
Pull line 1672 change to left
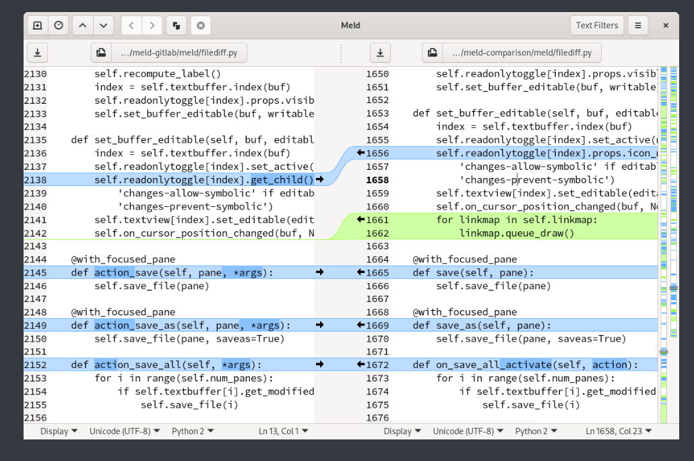pyautogui.click(x=360, y=364)
